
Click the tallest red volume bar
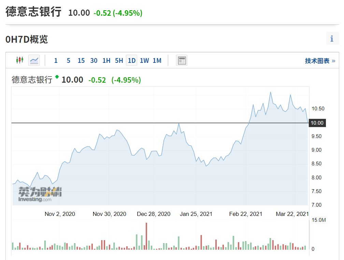146,236
